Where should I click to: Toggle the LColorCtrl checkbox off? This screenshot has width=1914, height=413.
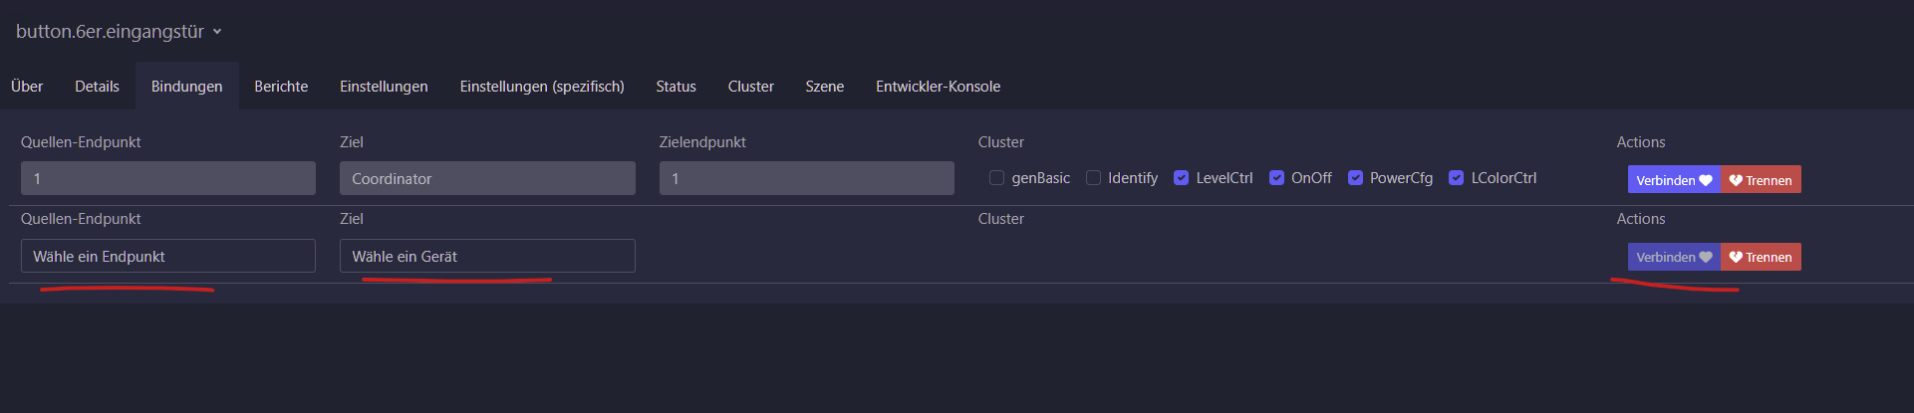1456,178
